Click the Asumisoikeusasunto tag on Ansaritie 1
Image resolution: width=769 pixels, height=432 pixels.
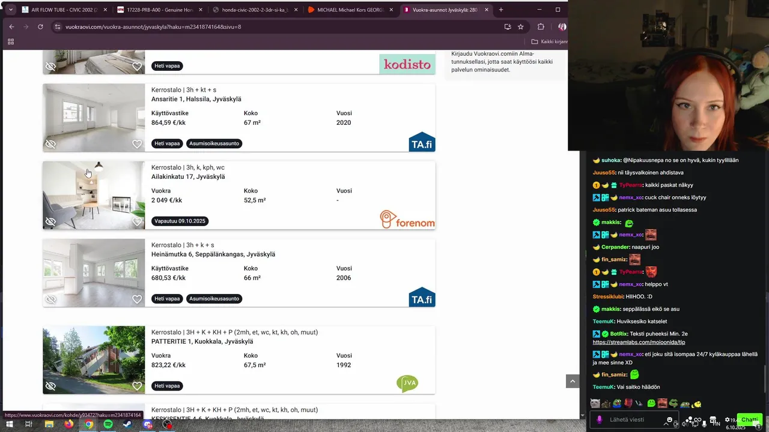[214, 143]
